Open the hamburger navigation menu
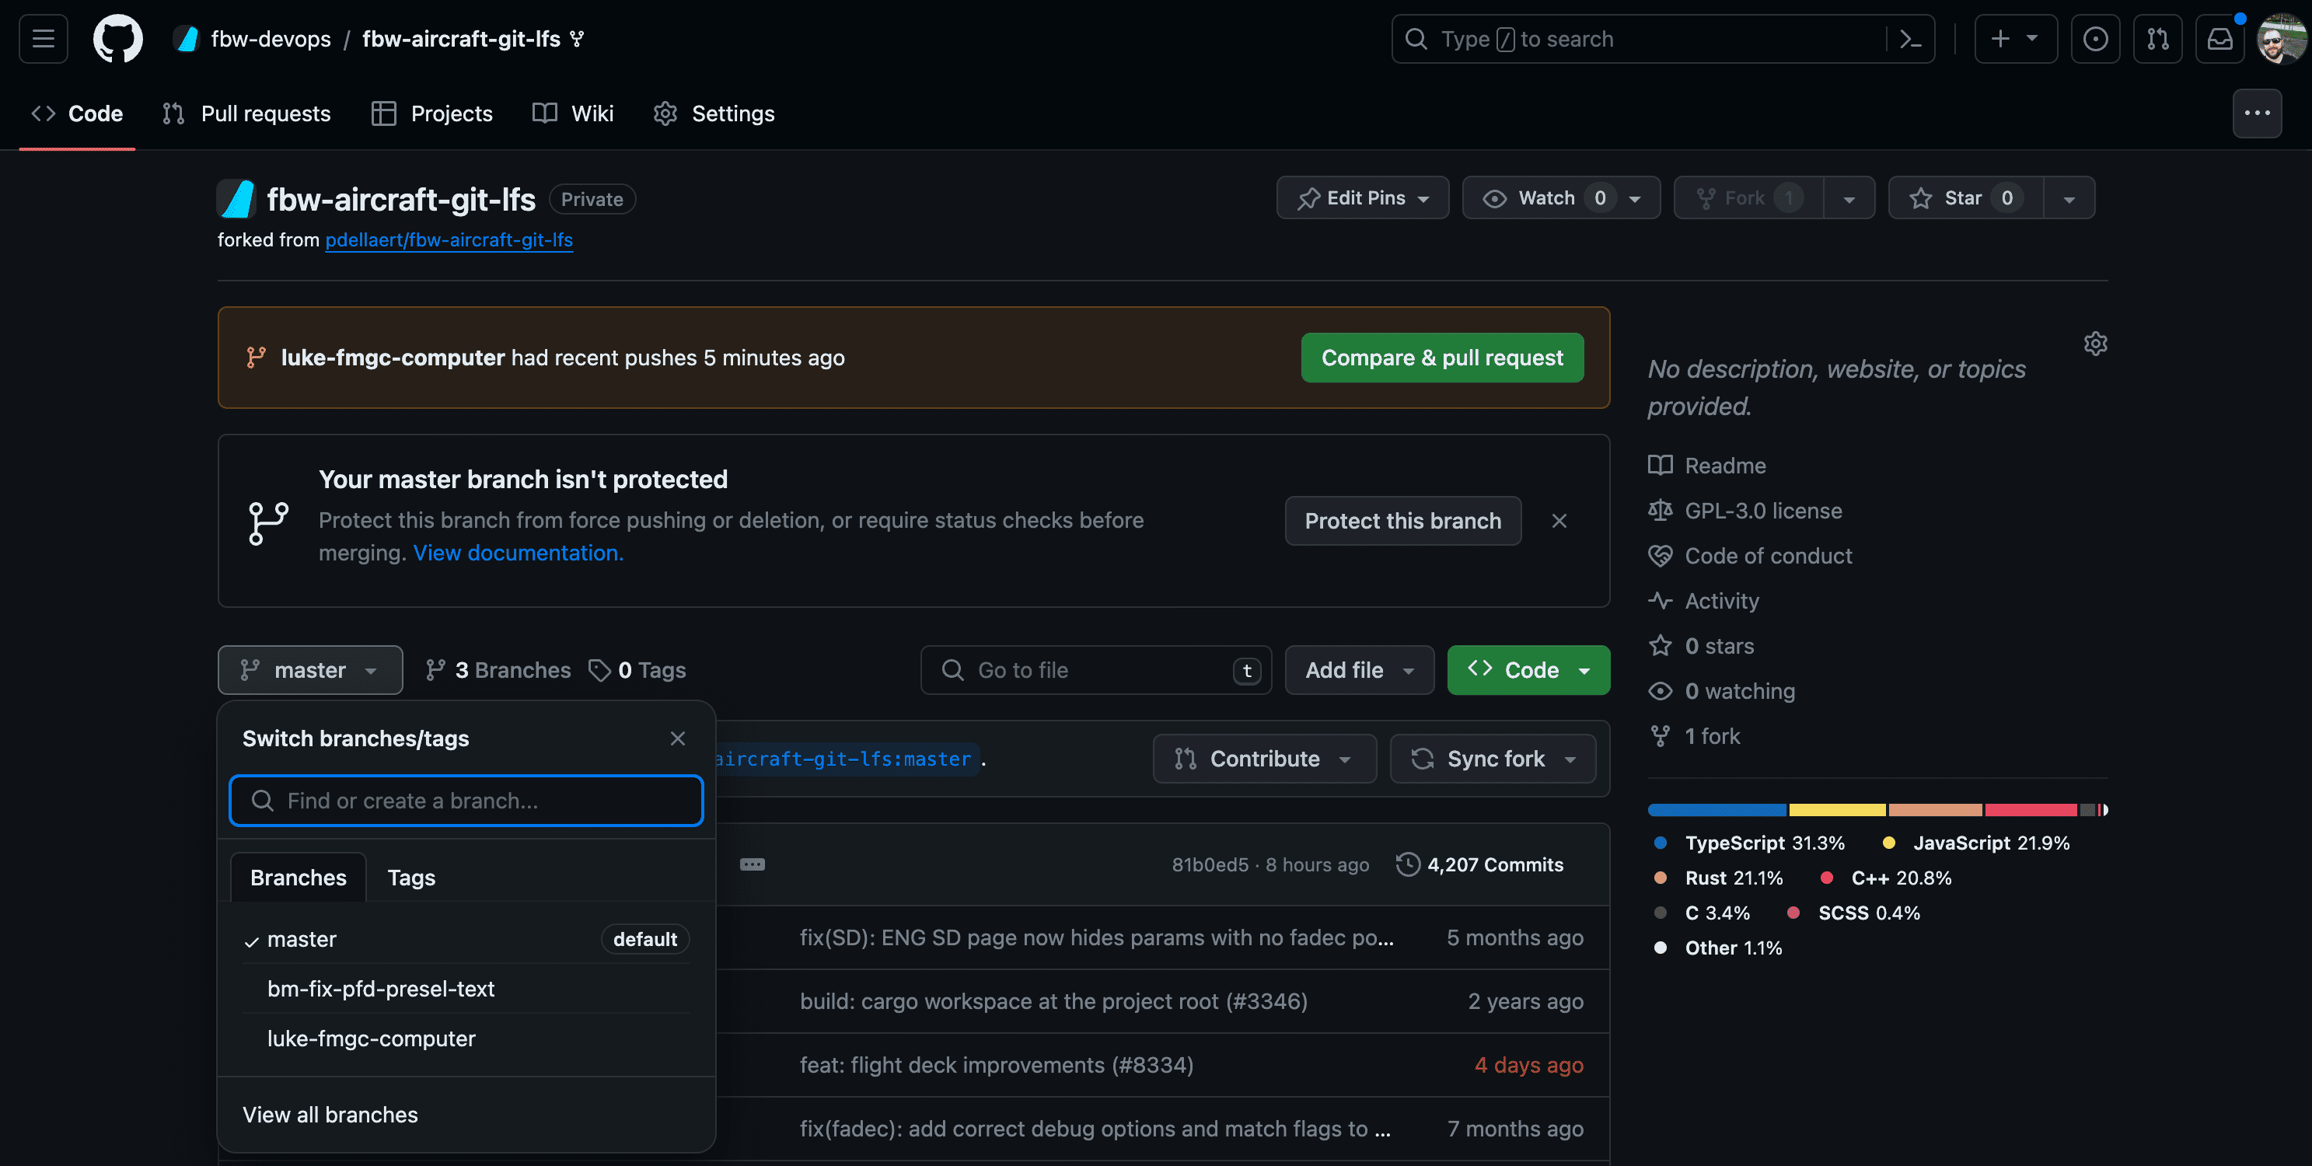 coord(43,39)
